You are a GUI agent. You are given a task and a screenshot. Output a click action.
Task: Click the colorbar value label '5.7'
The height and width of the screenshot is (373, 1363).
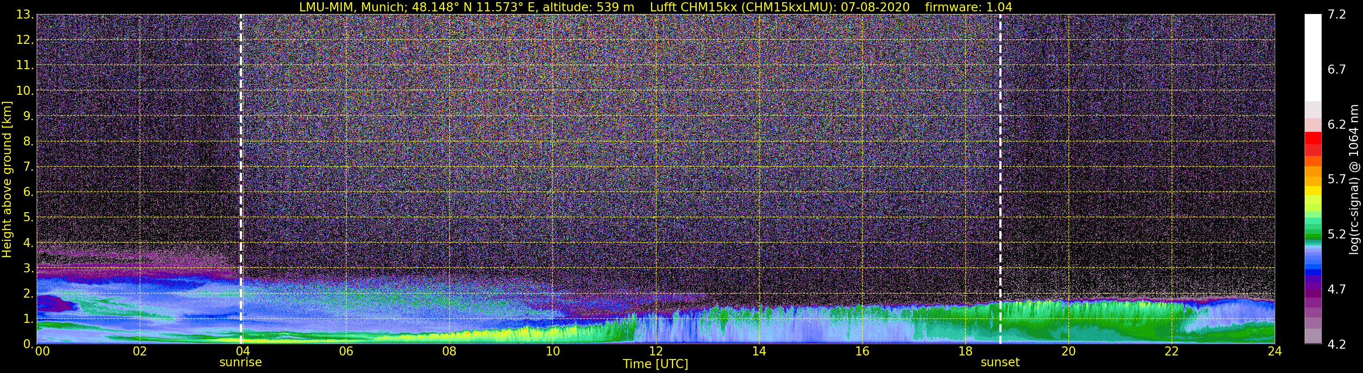1337,179
